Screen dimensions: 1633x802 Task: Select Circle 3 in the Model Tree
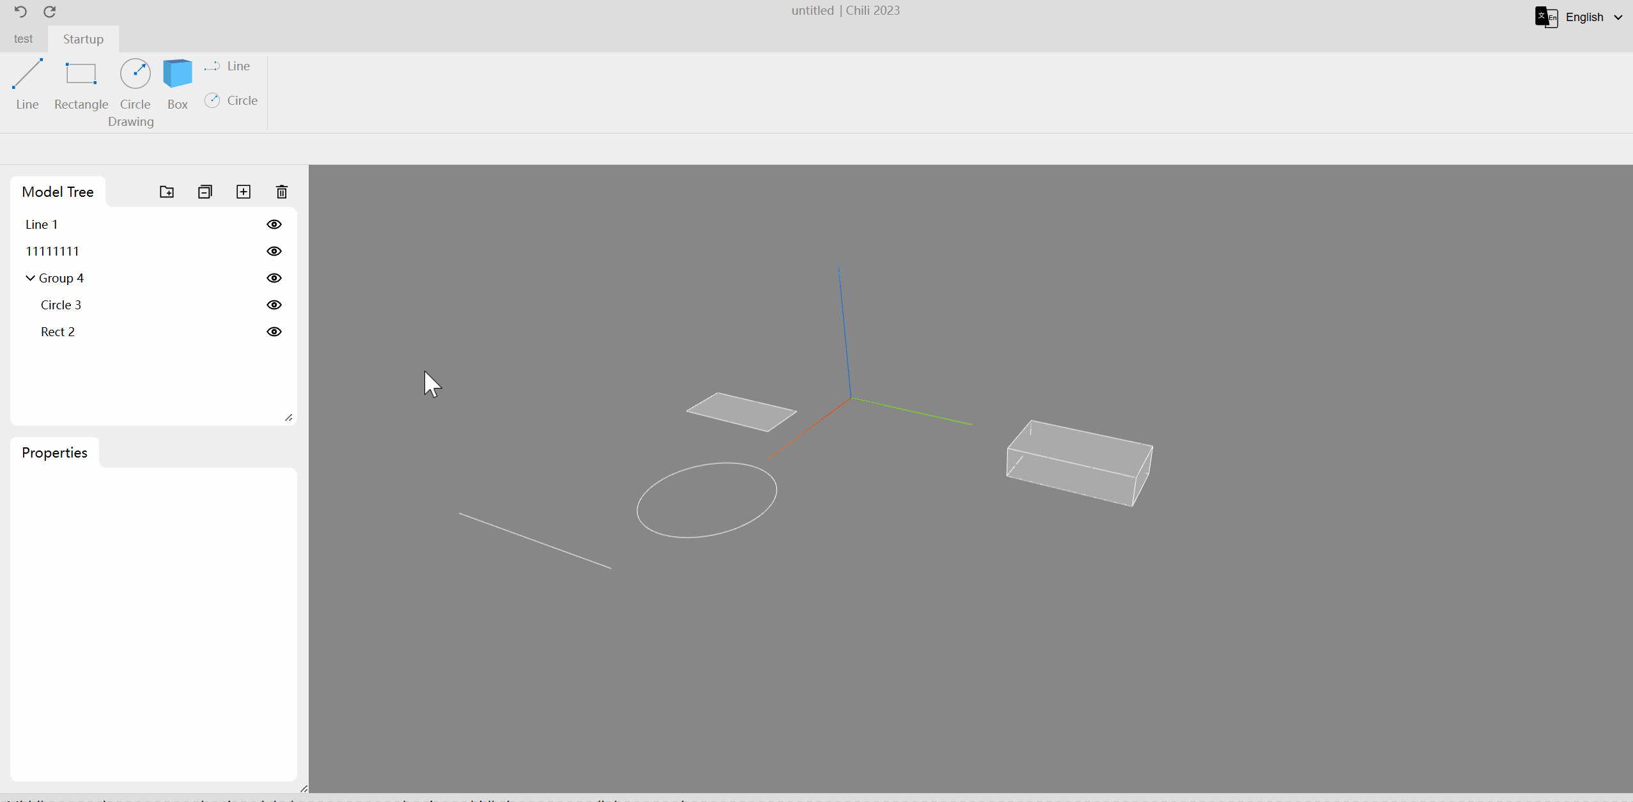(x=61, y=304)
